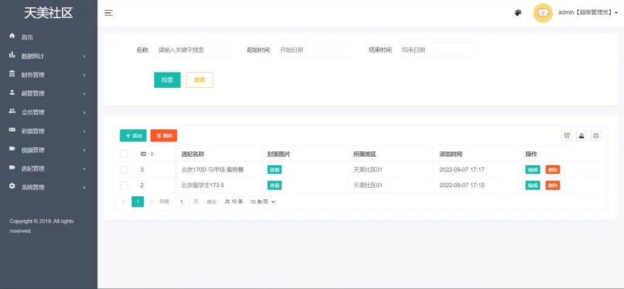Expand the 视频管理 menu chevron

pos(84,151)
